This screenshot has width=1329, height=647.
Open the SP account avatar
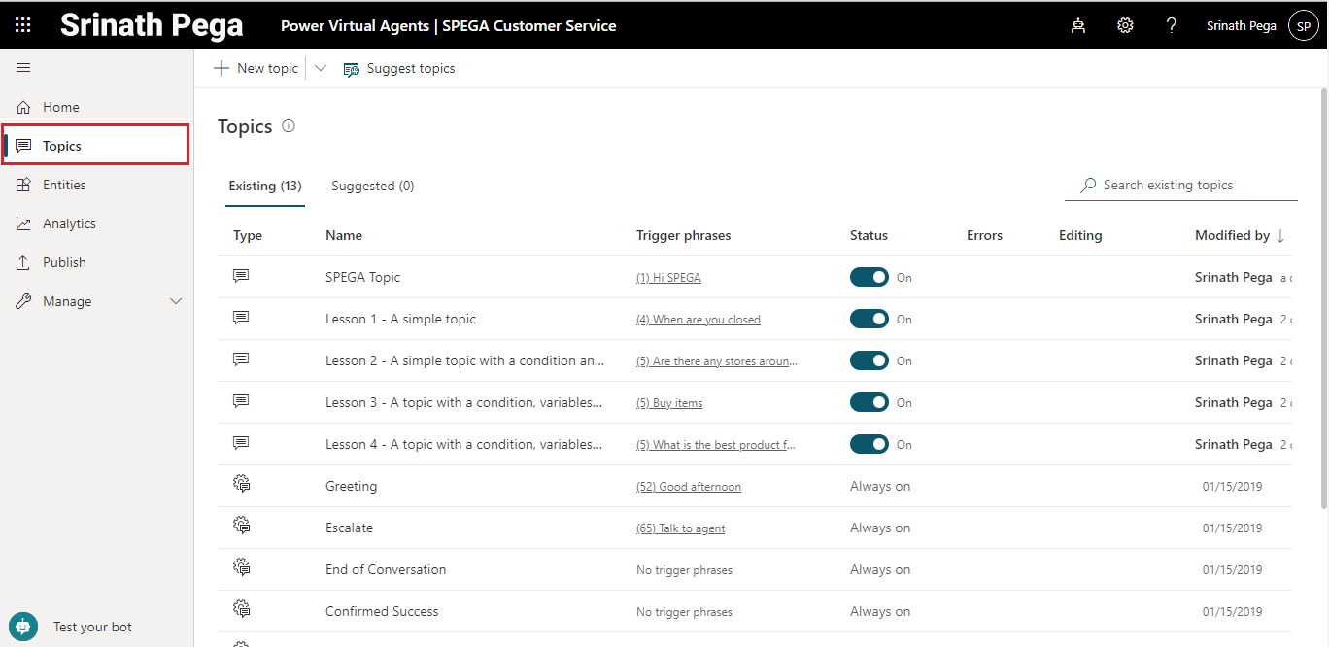(x=1303, y=26)
